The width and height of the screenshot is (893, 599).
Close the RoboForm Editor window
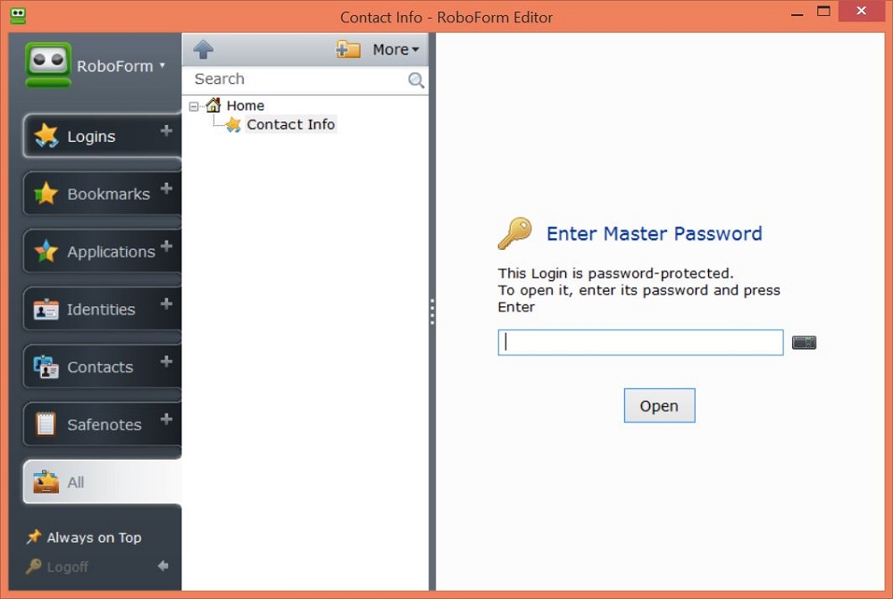[861, 11]
